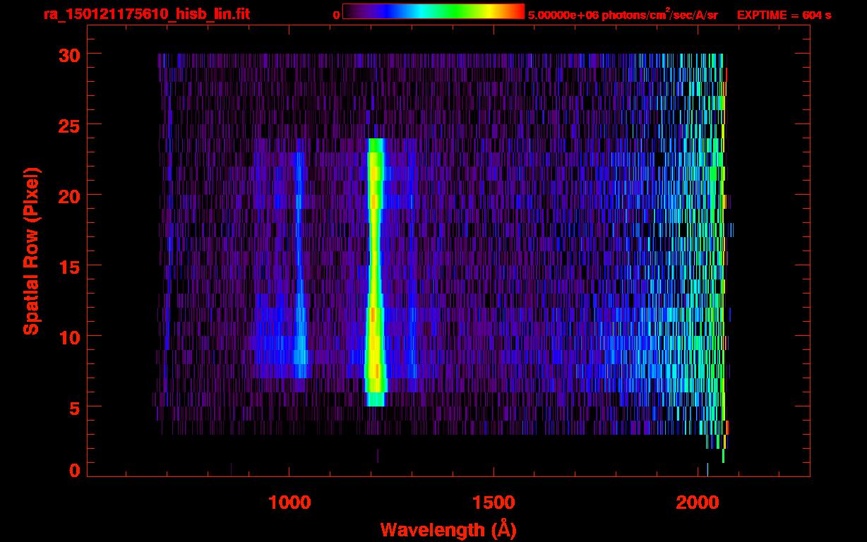Click the y-axis tick label 25
867x542 pixels.
[x=71, y=125]
